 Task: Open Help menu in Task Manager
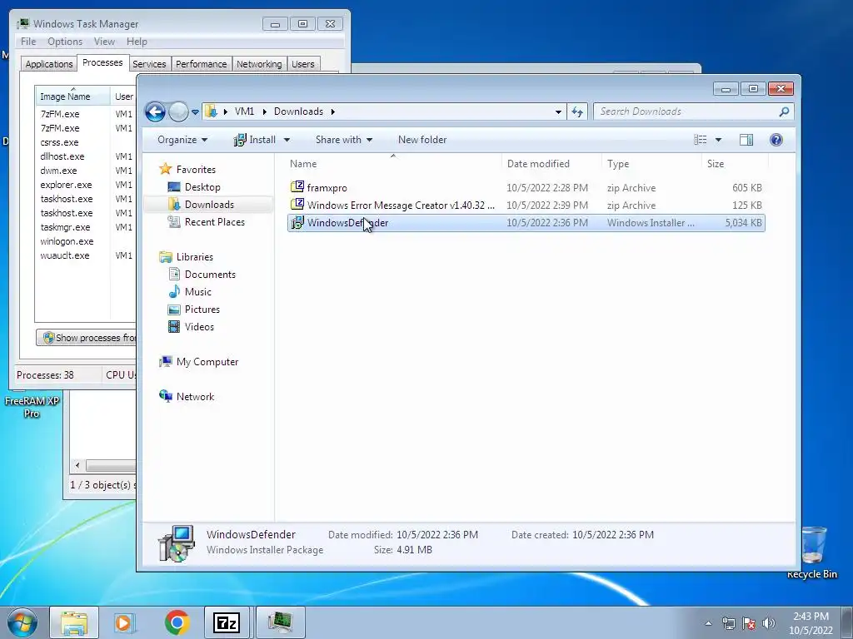137,42
